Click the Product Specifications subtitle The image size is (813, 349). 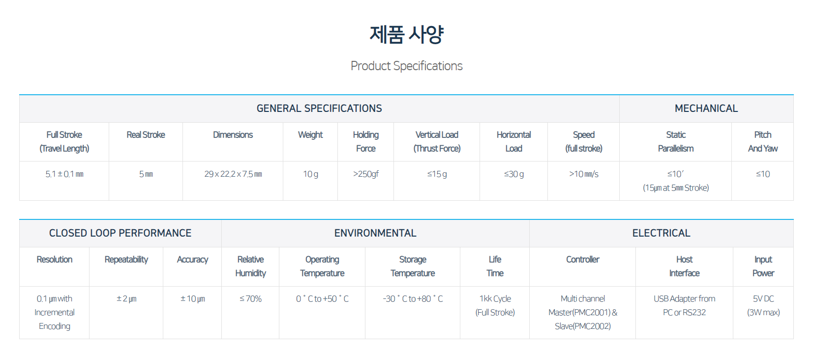(x=406, y=66)
